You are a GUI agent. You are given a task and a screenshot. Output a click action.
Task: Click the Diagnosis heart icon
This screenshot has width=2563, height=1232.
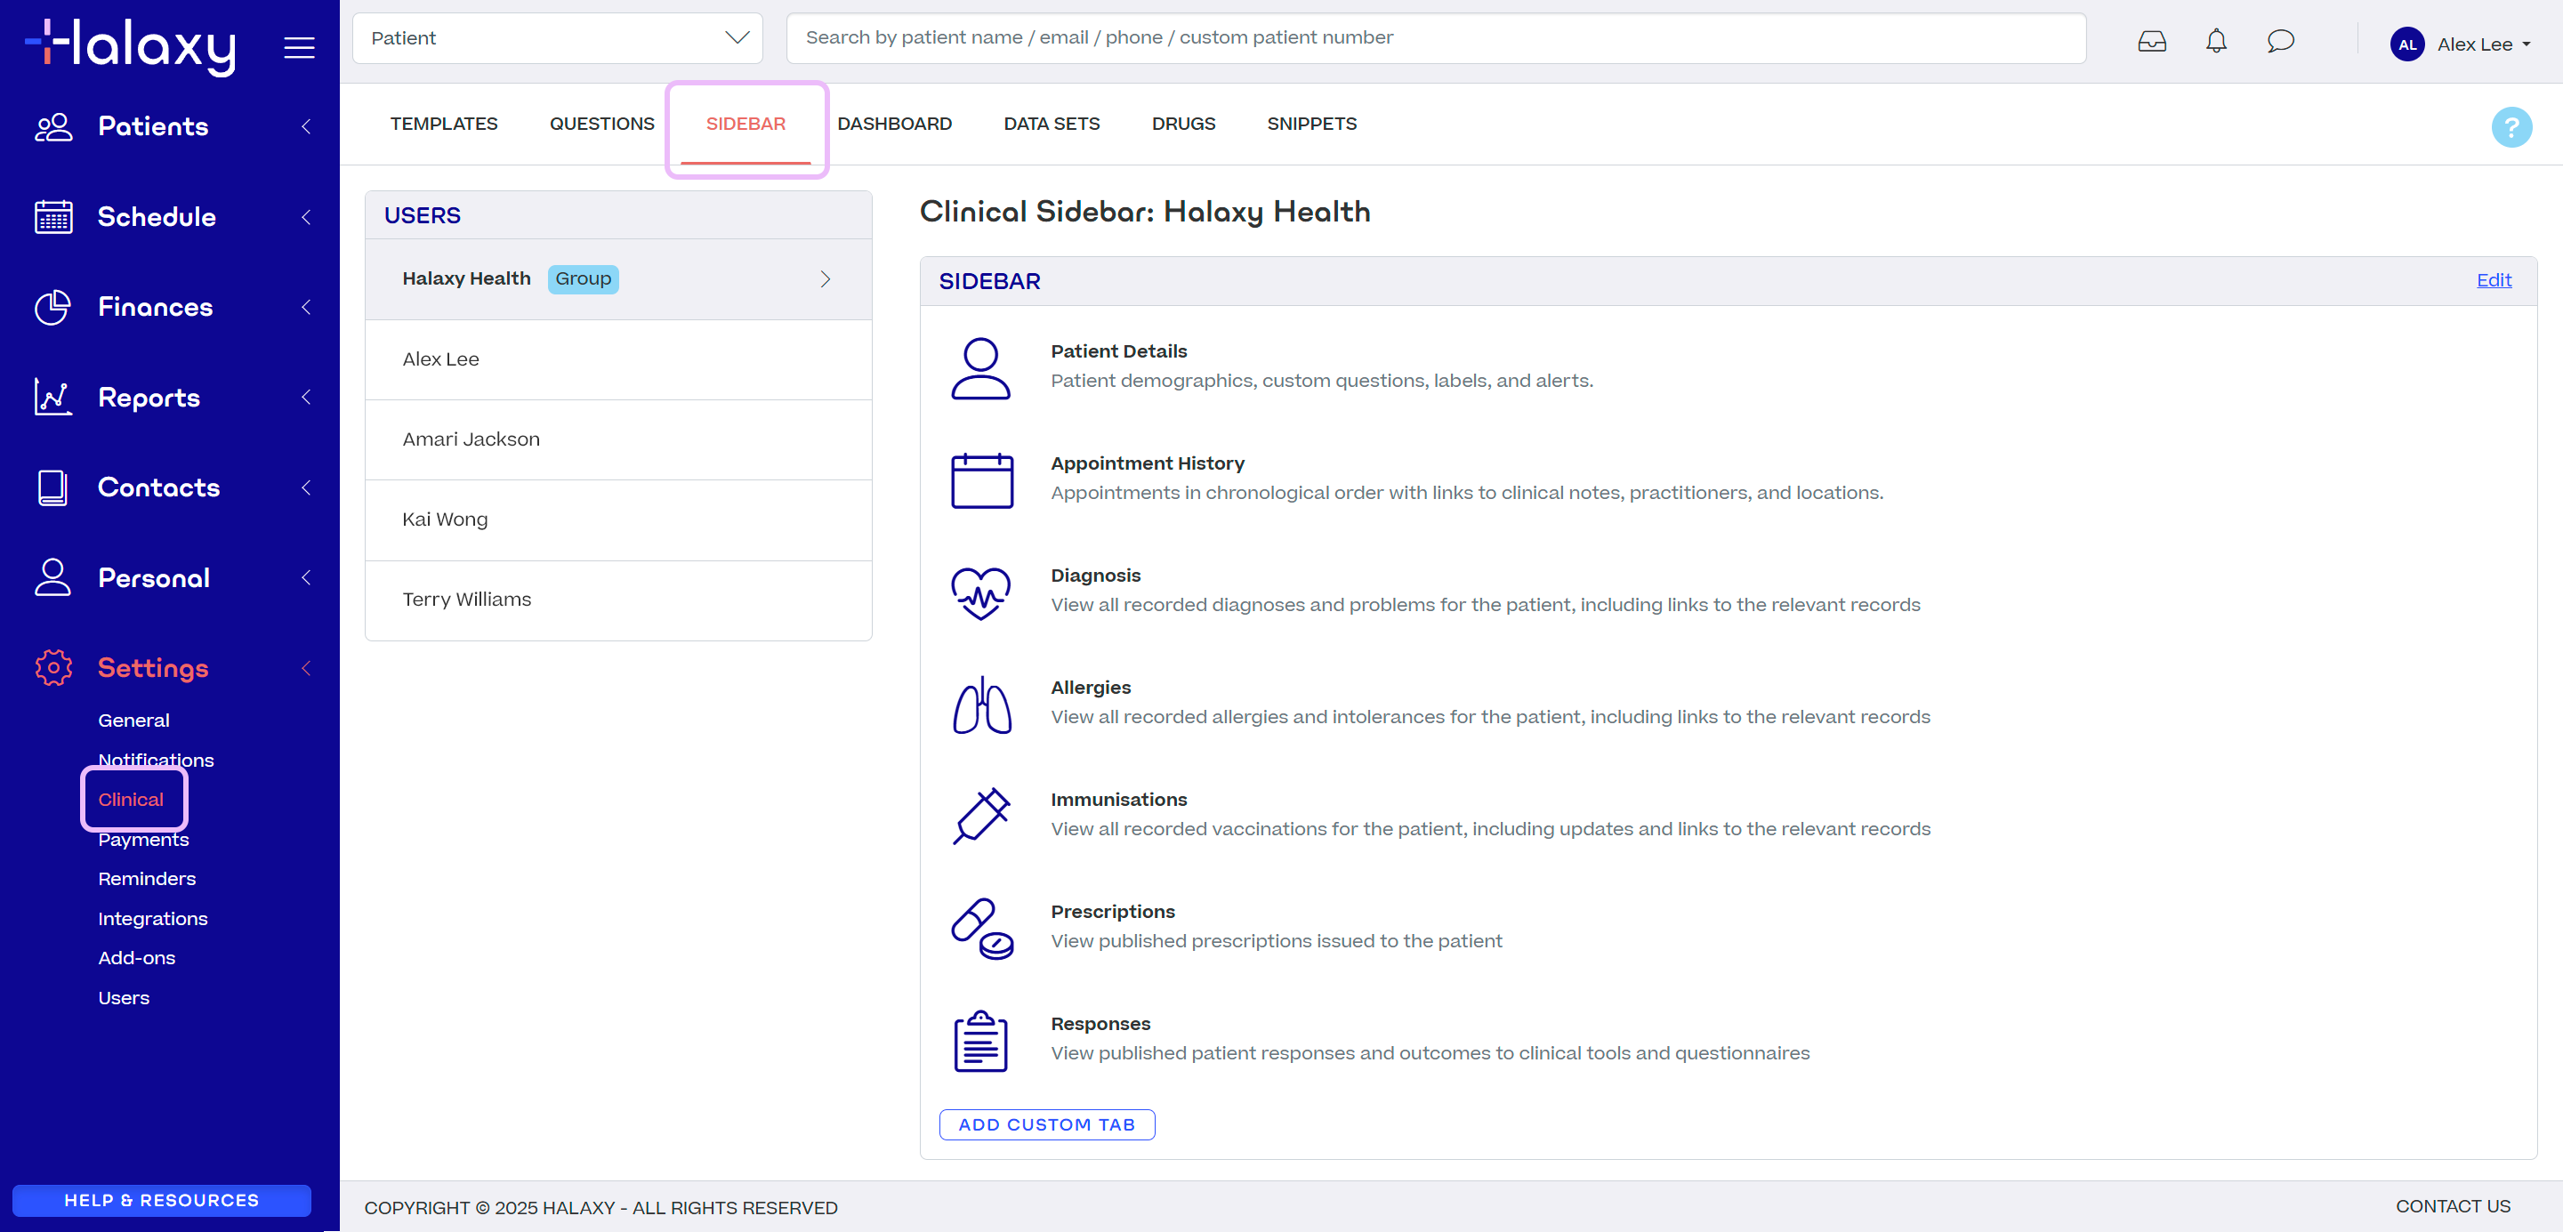tap(981, 592)
